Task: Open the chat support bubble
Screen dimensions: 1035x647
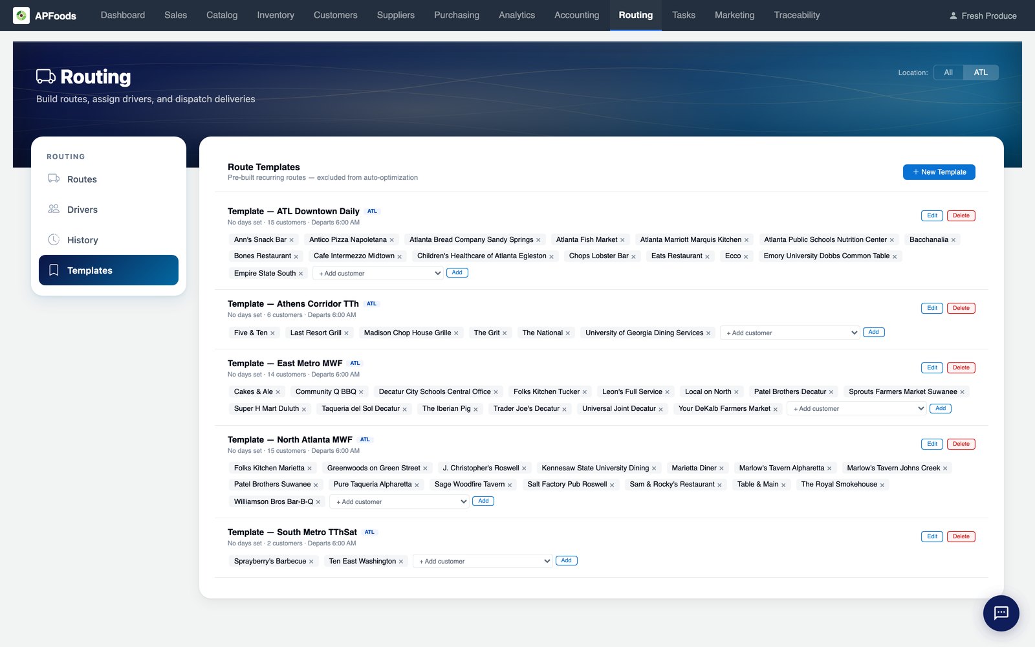Action: (x=1001, y=613)
